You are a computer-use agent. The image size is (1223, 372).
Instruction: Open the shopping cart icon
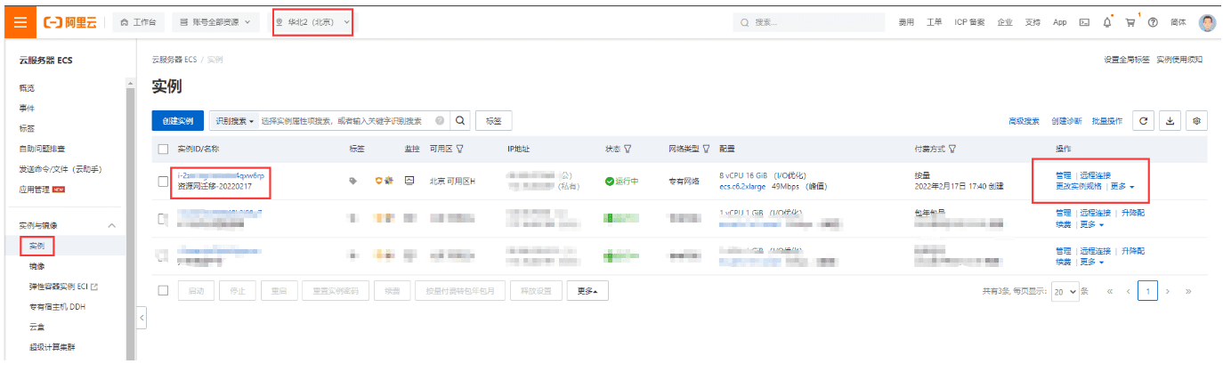click(1130, 22)
